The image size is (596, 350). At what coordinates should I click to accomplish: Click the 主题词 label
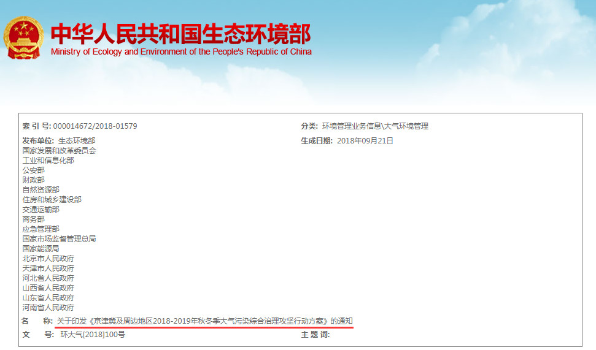point(315,335)
